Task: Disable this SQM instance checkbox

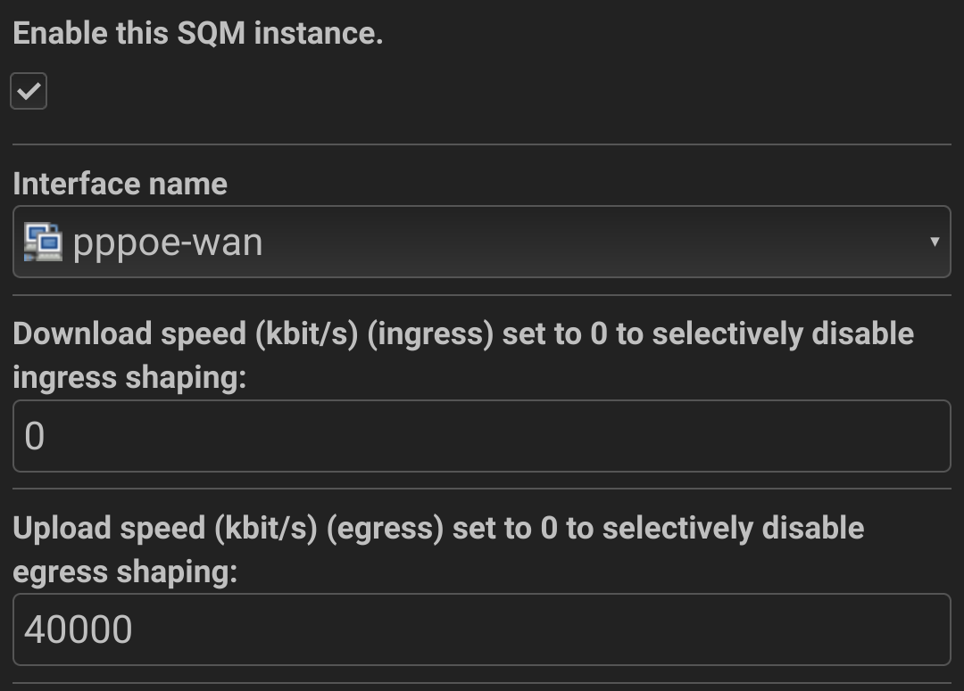Action: point(29,91)
